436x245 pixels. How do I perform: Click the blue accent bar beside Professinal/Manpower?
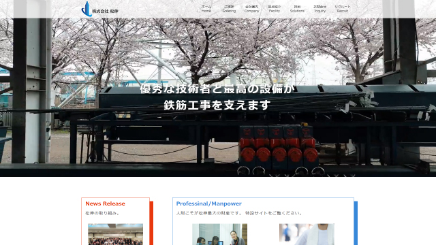[356, 223]
